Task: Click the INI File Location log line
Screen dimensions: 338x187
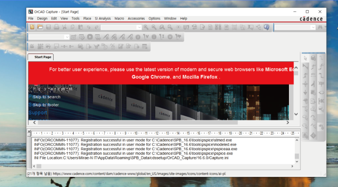Action: tap(131, 158)
